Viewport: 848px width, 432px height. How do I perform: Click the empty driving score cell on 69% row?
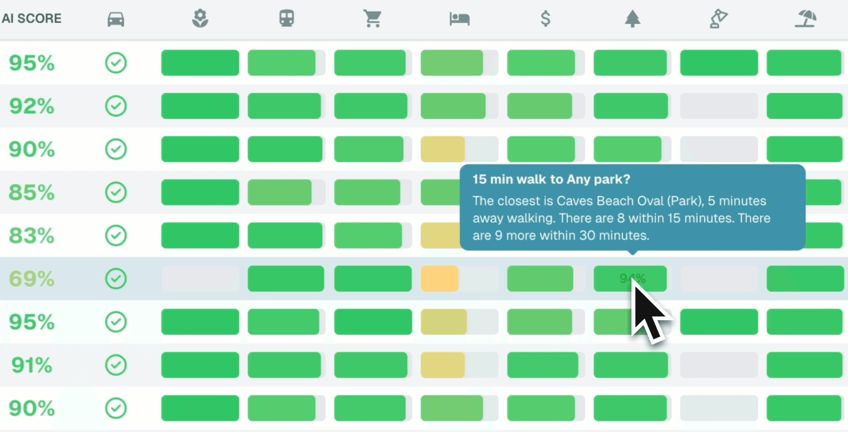(200, 278)
